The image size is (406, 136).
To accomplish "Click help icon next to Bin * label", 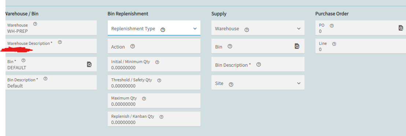I will [23, 61].
